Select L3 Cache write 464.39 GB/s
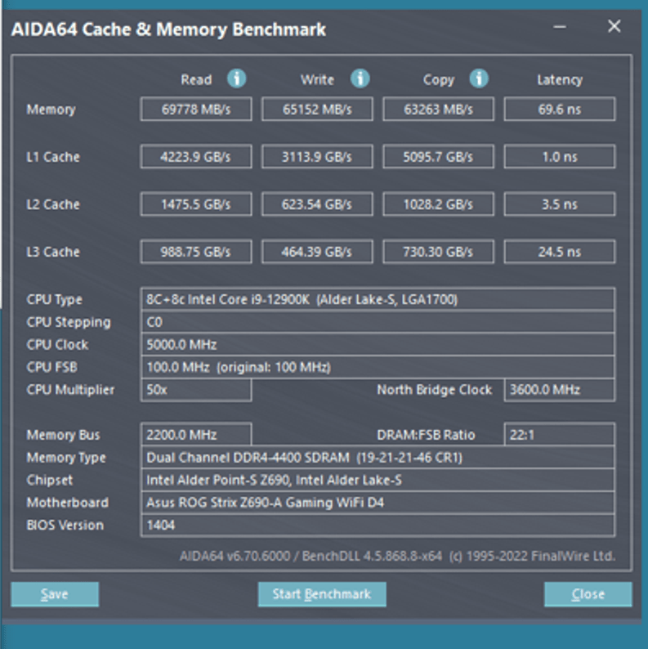The width and height of the screenshot is (648, 649). coord(317,252)
